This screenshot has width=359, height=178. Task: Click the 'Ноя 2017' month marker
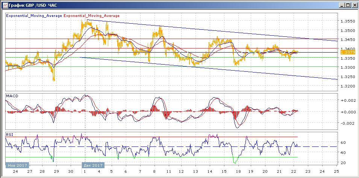pyautogui.click(x=17, y=165)
